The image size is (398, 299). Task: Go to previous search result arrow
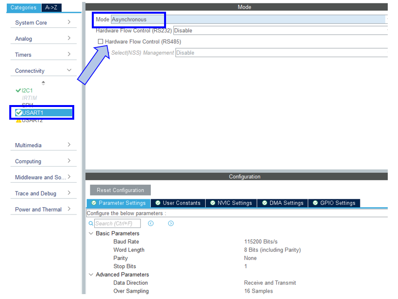pyautogui.click(x=151, y=223)
